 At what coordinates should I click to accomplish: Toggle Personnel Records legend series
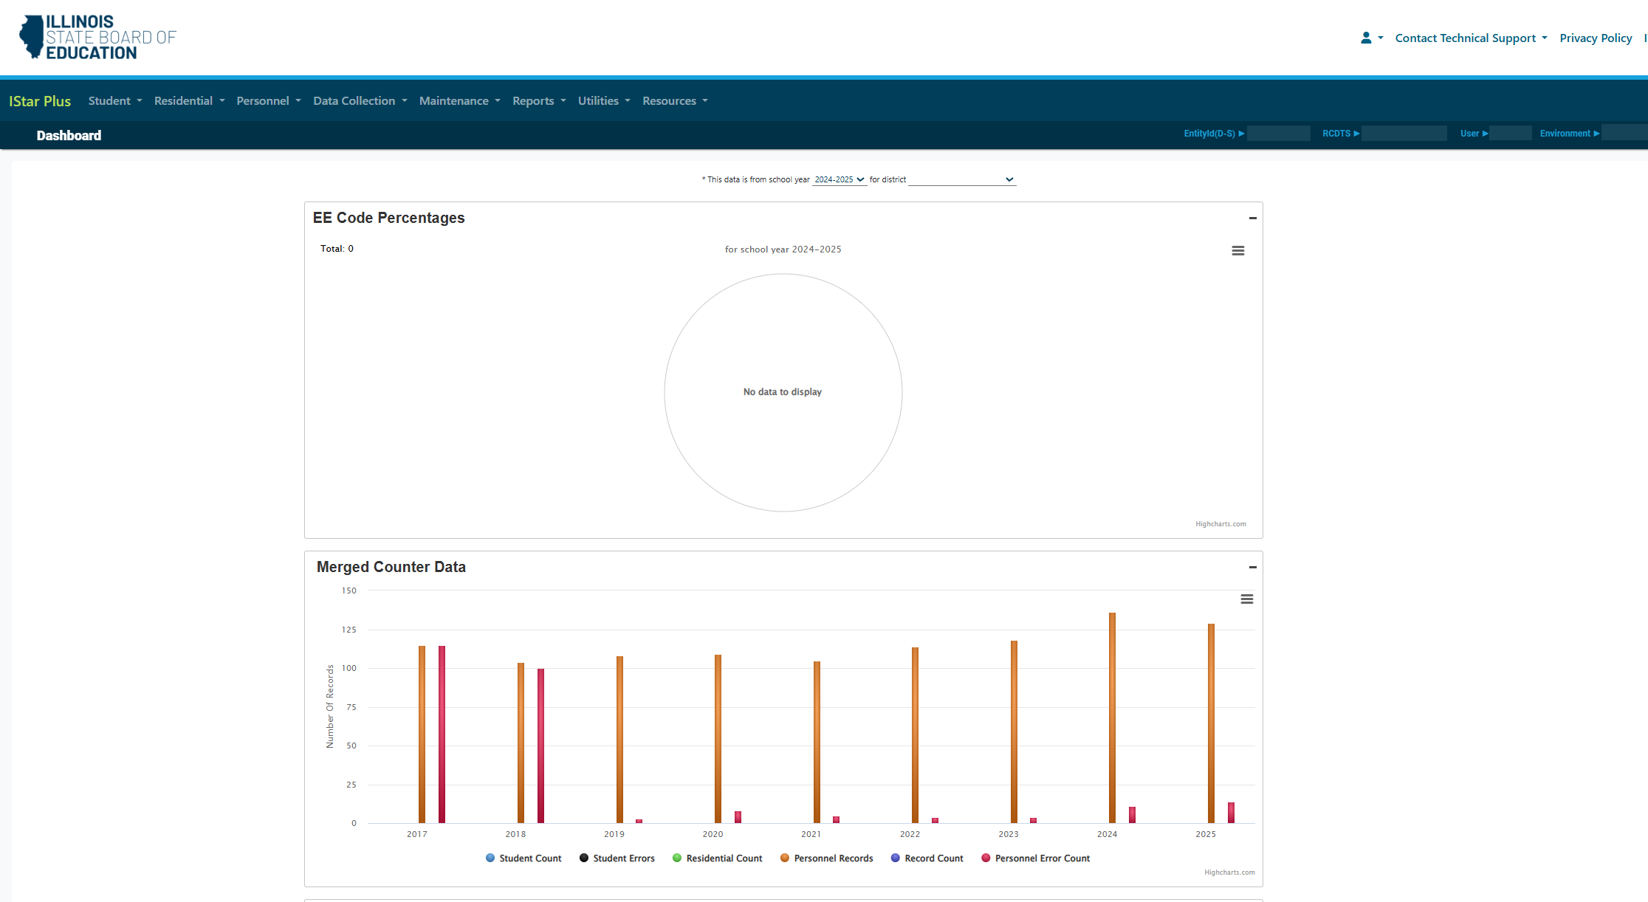coord(826,858)
